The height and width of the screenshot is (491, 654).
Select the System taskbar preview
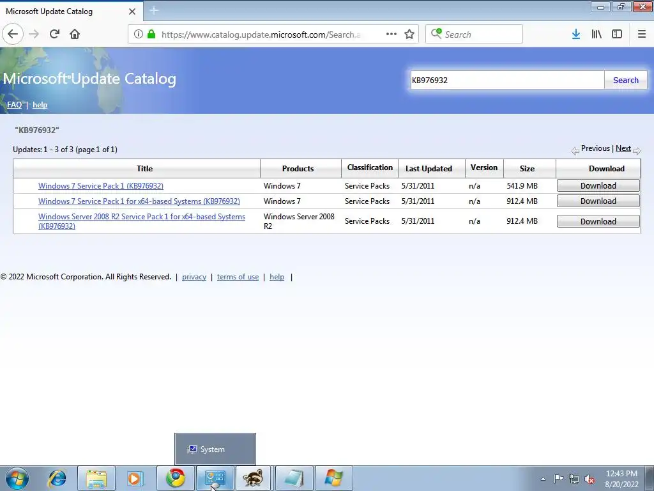tap(215, 449)
